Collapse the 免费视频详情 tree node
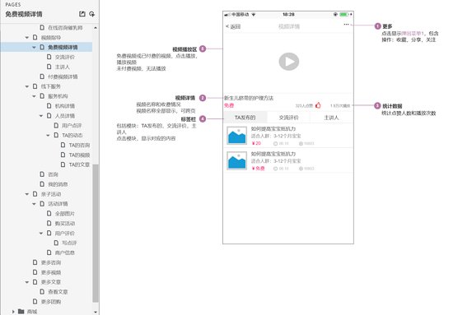This screenshot has height=315, width=453. tap(34, 47)
